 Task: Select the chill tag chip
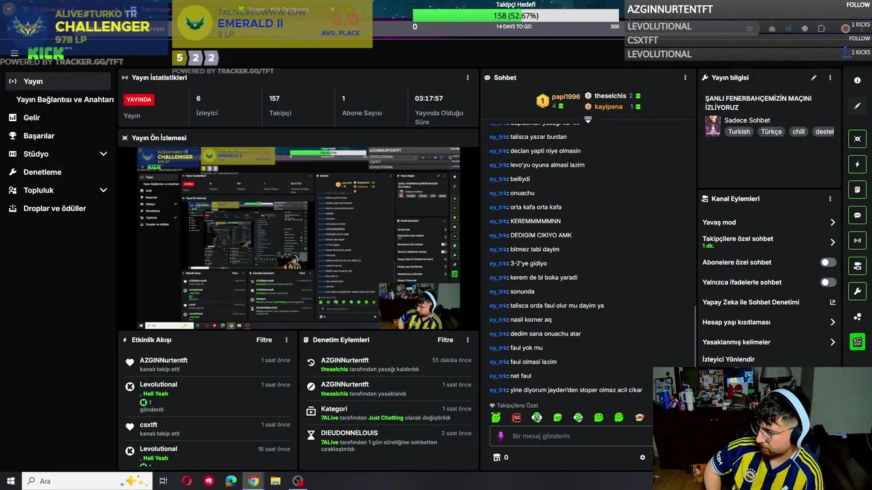point(798,131)
